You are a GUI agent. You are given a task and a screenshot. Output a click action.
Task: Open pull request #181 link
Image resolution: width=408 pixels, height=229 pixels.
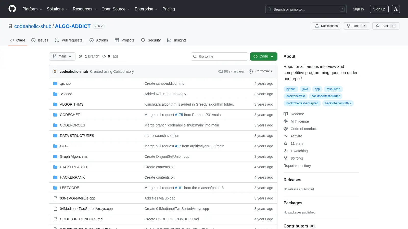coord(179,188)
